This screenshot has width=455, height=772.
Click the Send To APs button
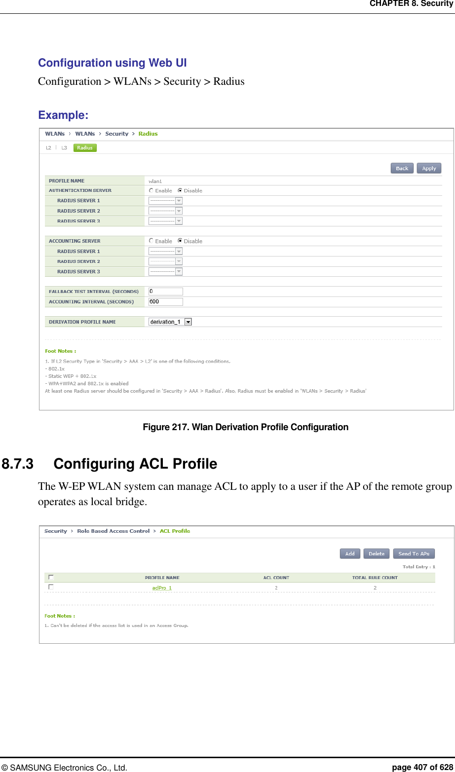pos(414,553)
